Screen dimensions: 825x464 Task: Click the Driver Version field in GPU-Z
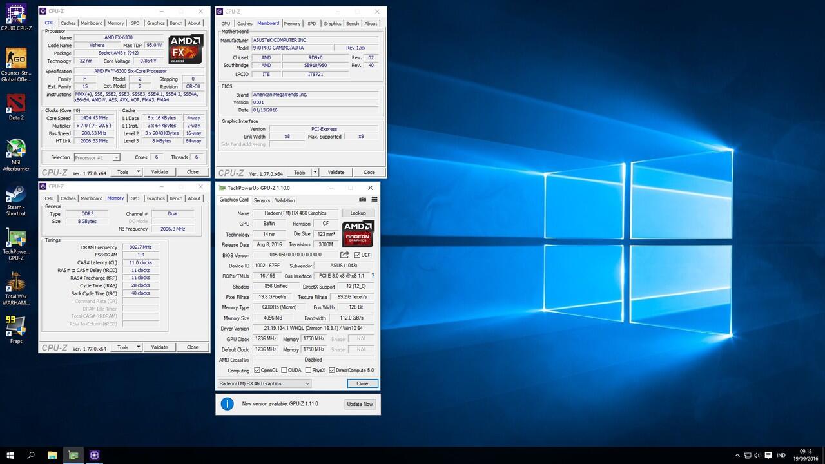click(x=313, y=329)
